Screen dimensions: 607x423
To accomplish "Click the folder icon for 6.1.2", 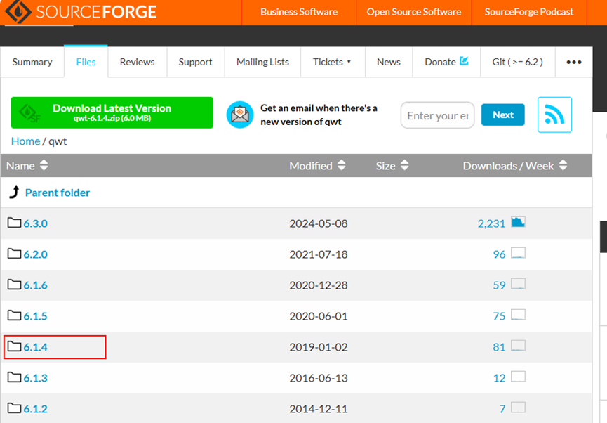I will (14, 408).
